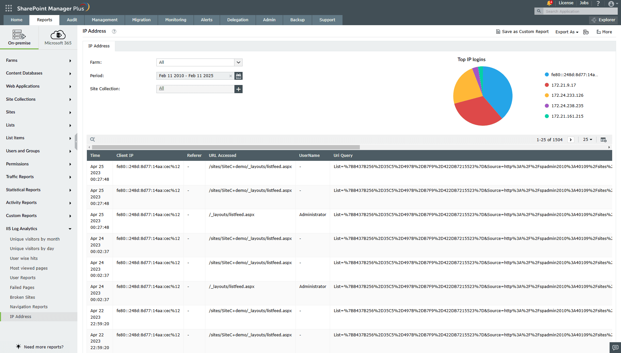The height and width of the screenshot is (353, 621).
Task: Click the search application magnifier icon
Action: (x=539, y=11)
